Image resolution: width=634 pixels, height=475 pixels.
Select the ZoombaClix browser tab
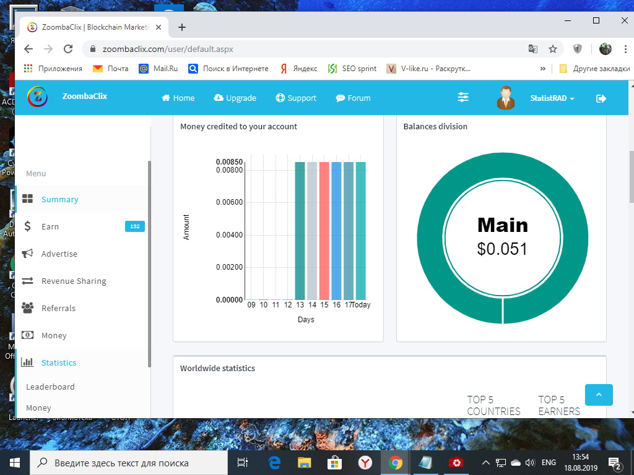pos(94,27)
